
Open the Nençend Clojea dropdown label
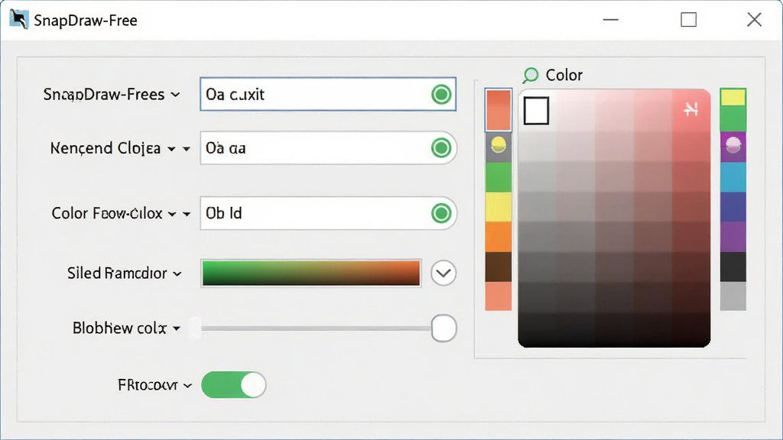[106, 148]
